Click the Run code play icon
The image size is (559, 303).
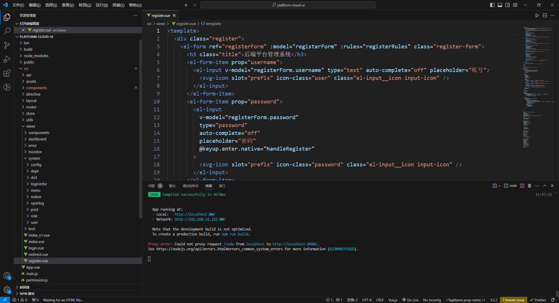[537, 15]
